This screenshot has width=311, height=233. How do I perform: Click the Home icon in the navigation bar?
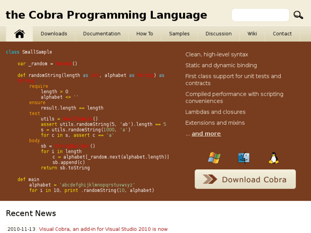[19, 34]
